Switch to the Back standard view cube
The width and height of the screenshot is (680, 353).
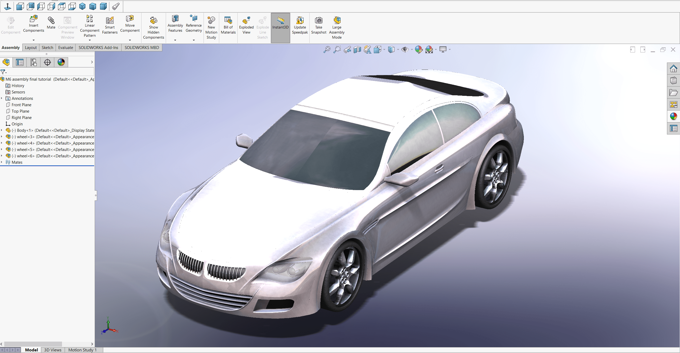[x=31, y=6]
